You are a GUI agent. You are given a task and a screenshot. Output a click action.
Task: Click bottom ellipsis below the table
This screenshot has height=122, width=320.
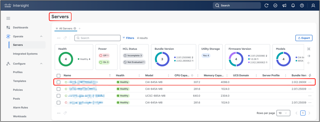tap(59, 113)
